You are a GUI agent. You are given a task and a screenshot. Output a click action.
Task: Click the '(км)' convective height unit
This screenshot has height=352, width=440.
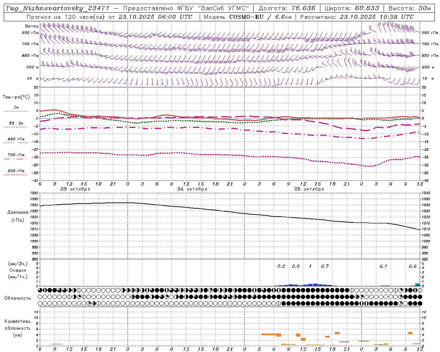tap(18, 335)
